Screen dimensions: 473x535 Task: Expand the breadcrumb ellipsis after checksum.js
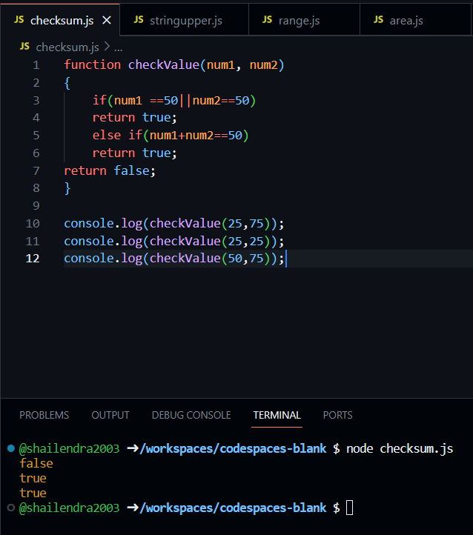(119, 47)
